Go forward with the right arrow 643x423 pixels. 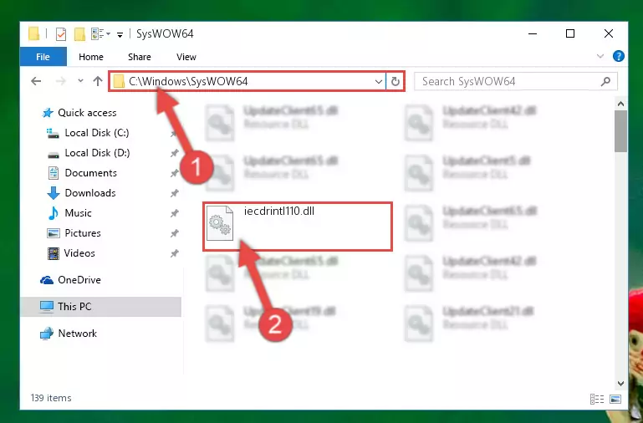click(61, 81)
